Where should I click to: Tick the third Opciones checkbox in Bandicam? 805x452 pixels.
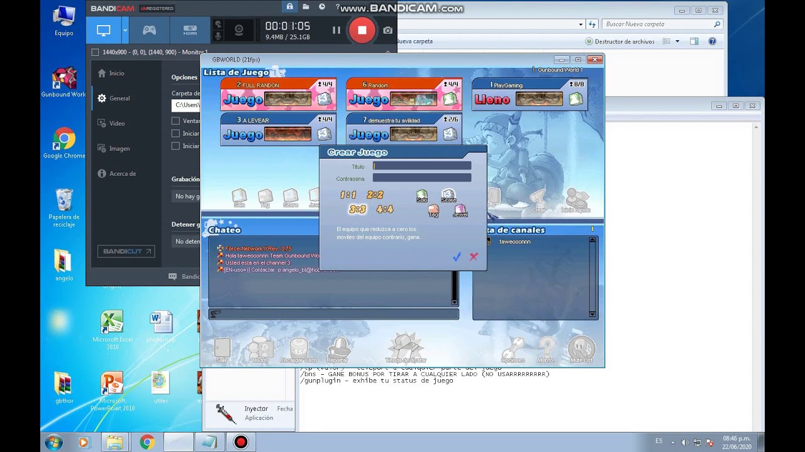[x=175, y=146]
